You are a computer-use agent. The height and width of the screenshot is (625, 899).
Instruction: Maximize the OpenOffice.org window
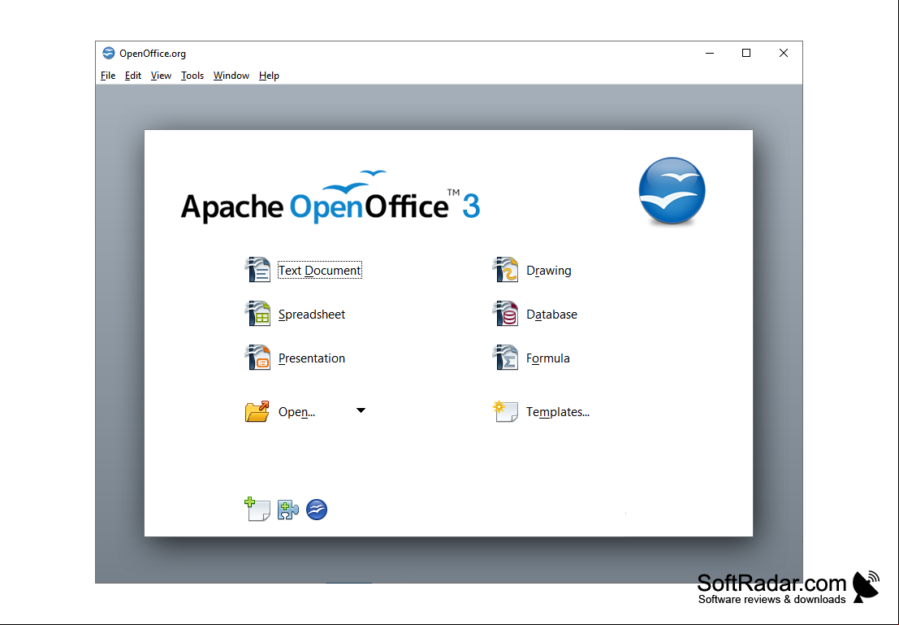click(x=746, y=54)
